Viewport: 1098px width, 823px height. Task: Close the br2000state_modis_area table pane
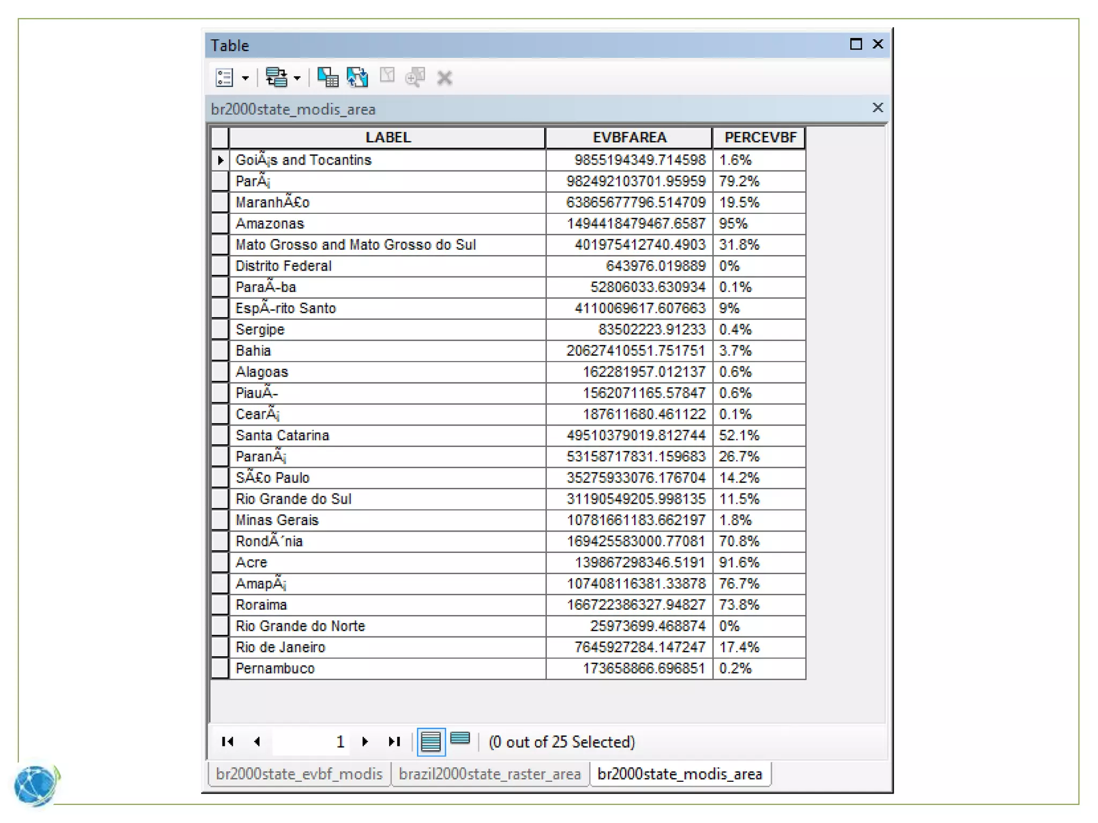coord(877,108)
